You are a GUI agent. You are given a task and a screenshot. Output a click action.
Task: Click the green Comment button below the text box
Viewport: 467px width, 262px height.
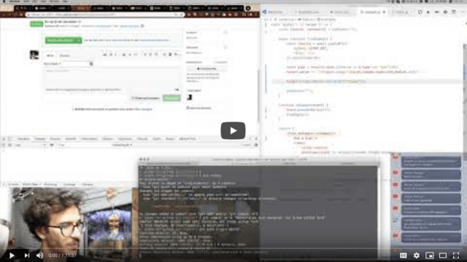tap(171, 98)
